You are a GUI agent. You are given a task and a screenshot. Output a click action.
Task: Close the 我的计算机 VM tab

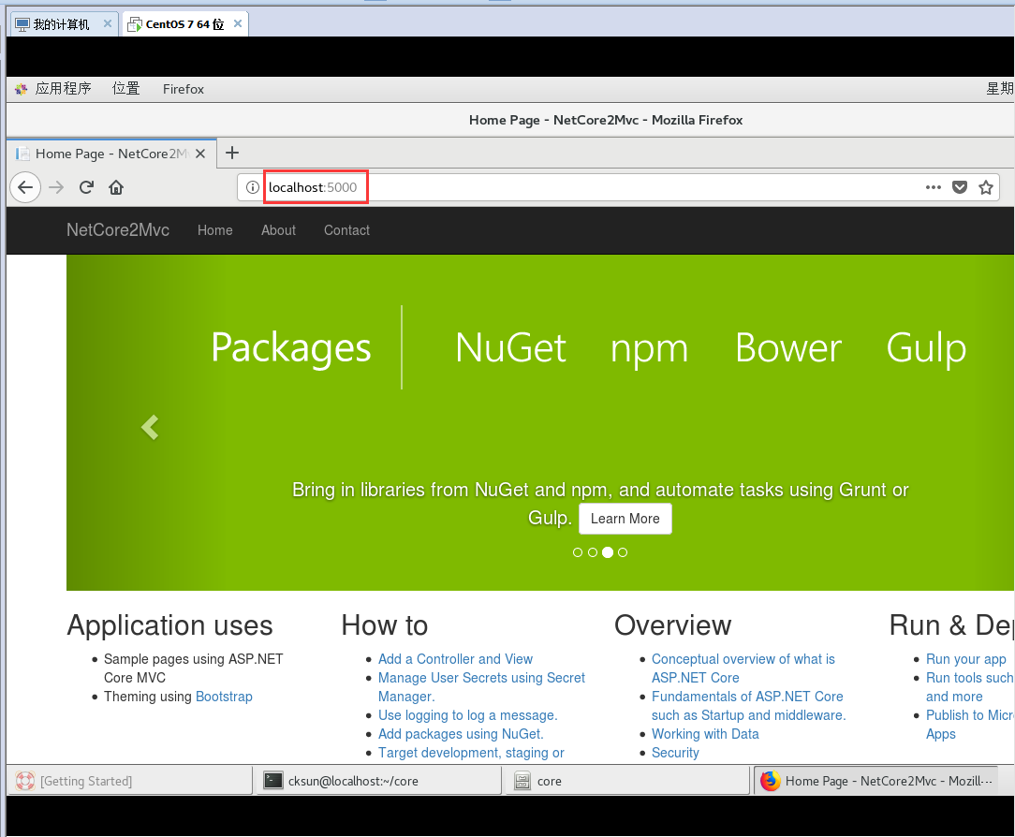(x=108, y=24)
